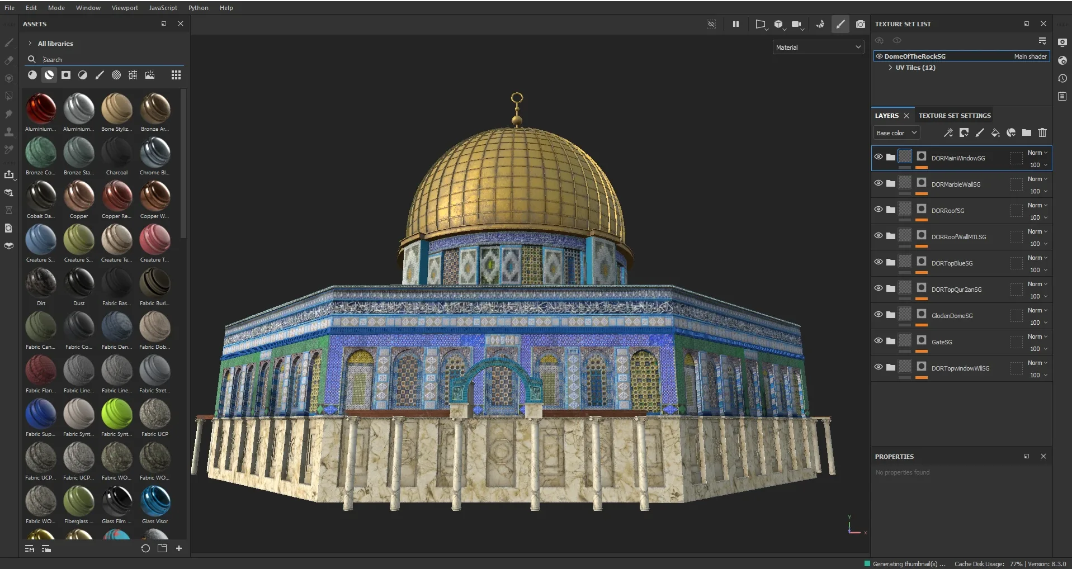Add a paint layer in Layers panel

pyautogui.click(x=980, y=132)
